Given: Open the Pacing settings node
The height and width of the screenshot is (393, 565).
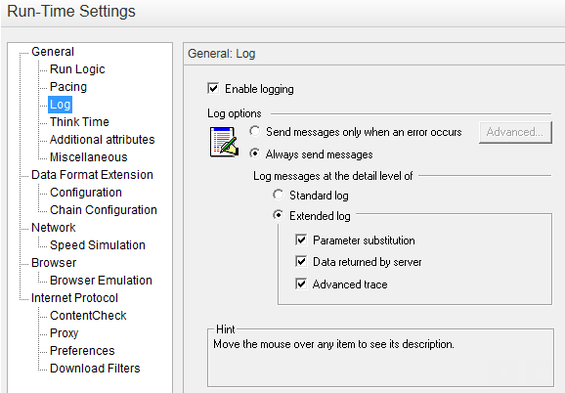Looking at the screenshot, I should tap(68, 86).
